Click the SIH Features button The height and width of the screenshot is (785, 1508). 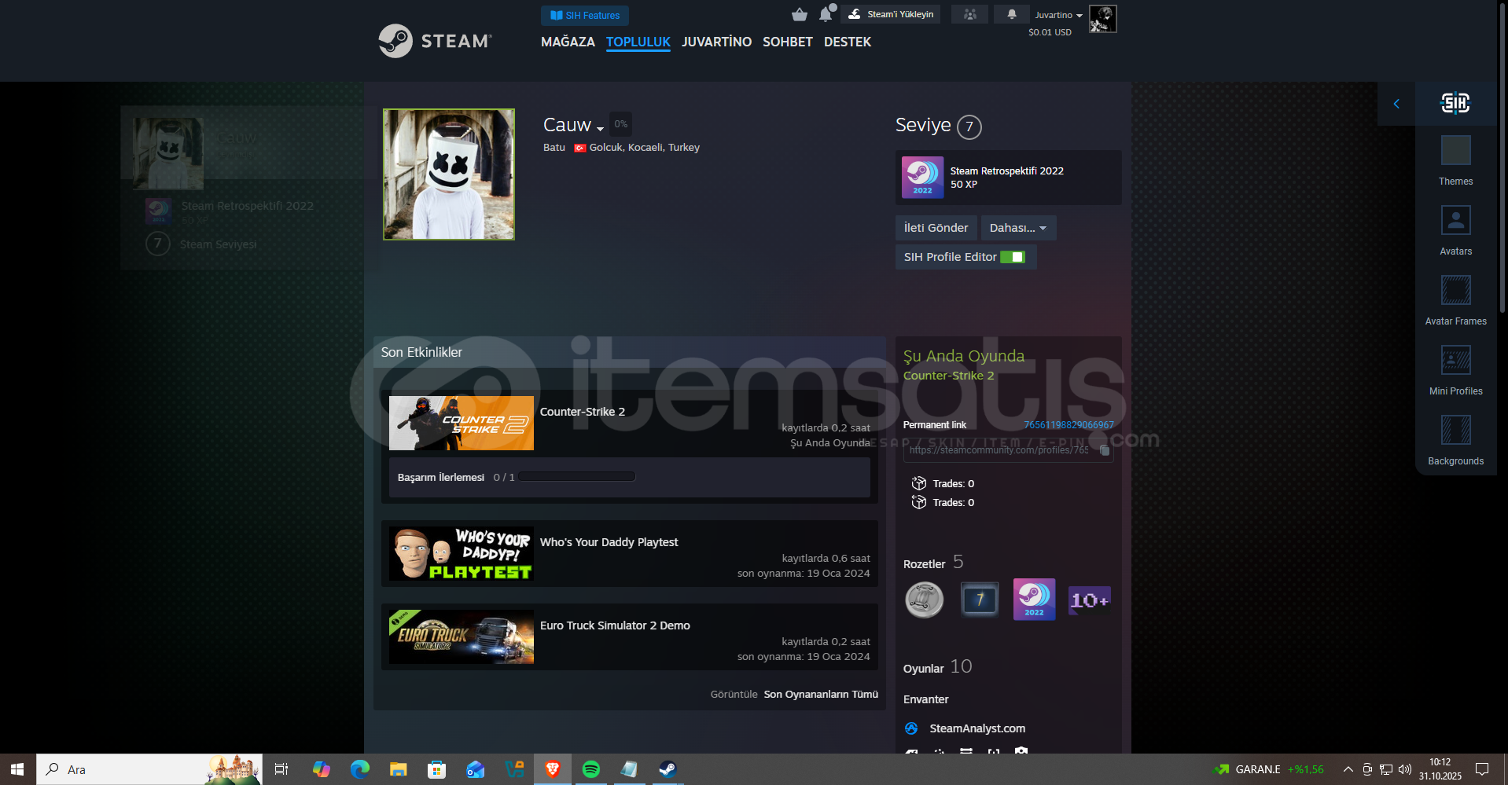(x=585, y=15)
